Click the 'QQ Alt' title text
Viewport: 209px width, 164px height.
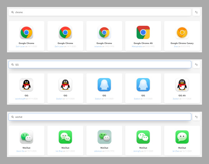pyautogui.click(x=182, y=96)
